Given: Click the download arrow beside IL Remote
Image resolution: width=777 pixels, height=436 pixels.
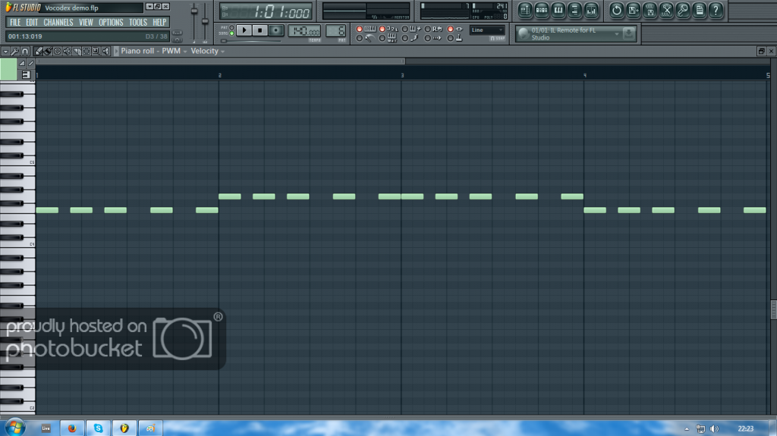Looking at the screenshot, I should [628, 33].
